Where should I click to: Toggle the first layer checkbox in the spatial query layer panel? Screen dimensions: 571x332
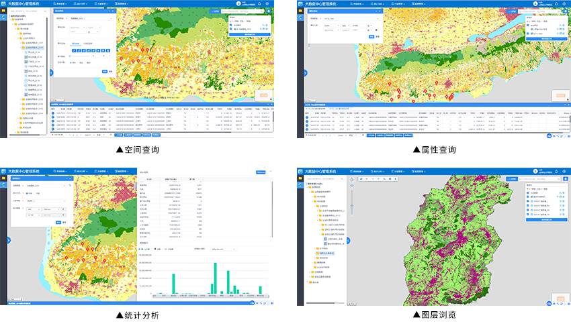pyautogui.click(x=232, y=25)
